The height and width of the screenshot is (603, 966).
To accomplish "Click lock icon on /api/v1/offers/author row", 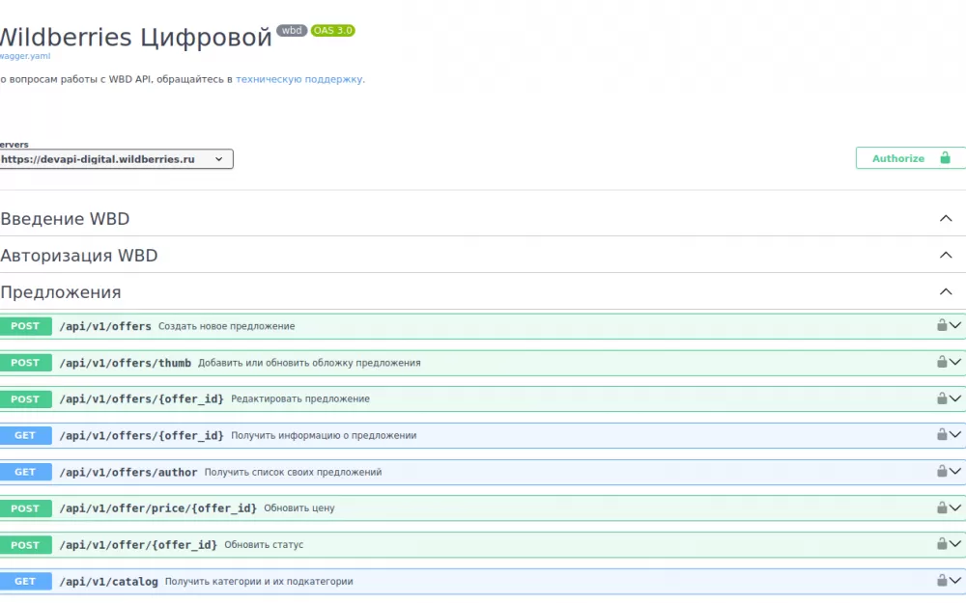I will point(942,471).
